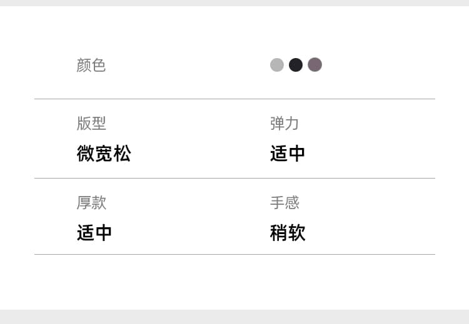Select the 微宽松 fit value
Viewport: 469px width, 324px height.
pyautogui.click(x=104, y=154)
